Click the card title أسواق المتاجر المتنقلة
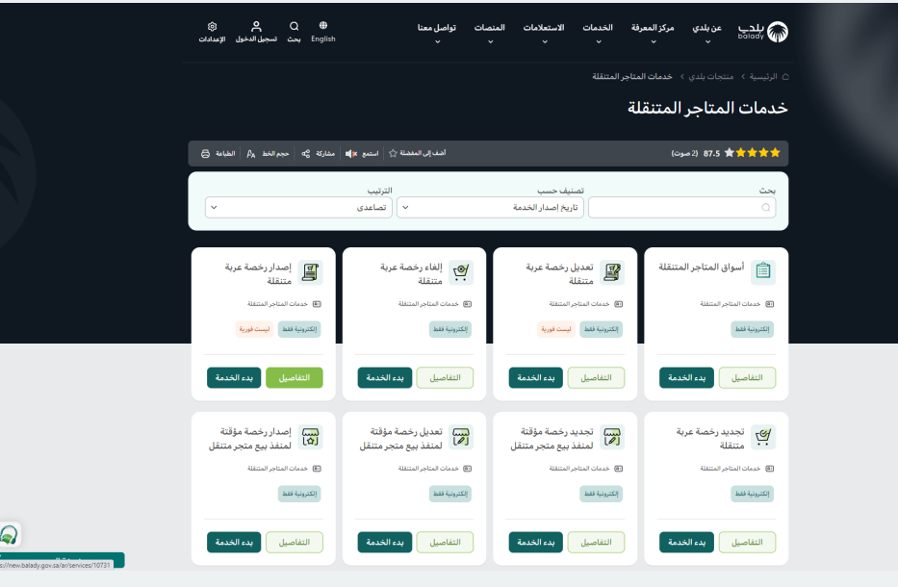The height and width of the screenshot is (587, 898). coord(701,267)
